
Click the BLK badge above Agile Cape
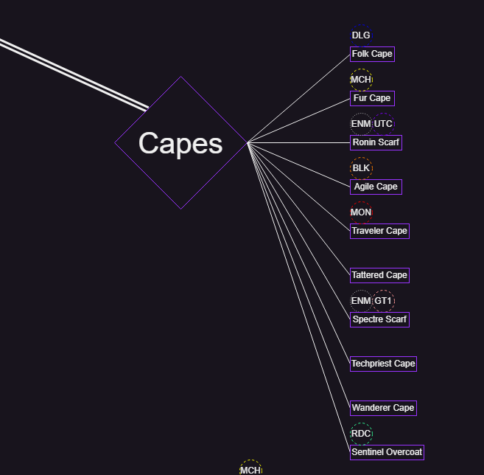[361, 168]
